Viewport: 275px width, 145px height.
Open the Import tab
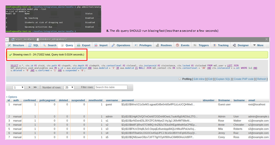click(x=101, y=45)
